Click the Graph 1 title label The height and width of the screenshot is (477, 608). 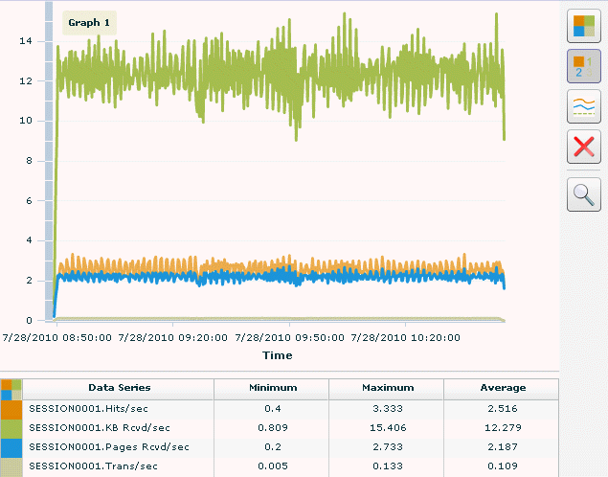[x=89, y=23]
